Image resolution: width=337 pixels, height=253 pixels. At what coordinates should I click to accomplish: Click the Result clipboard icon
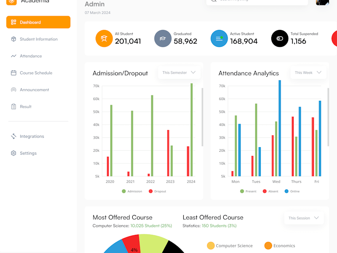[13, 107]
